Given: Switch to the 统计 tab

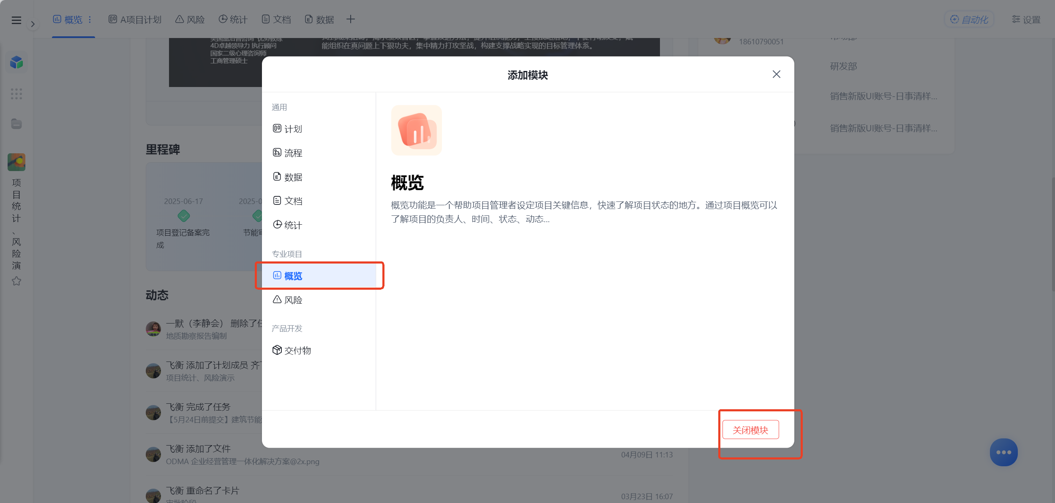Looking at the screenshot, I should (233, 19).
